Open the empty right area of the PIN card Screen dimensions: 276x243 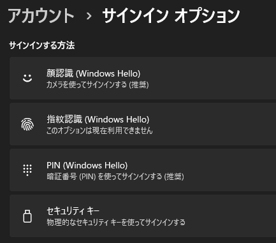click(x=229, y=170)
